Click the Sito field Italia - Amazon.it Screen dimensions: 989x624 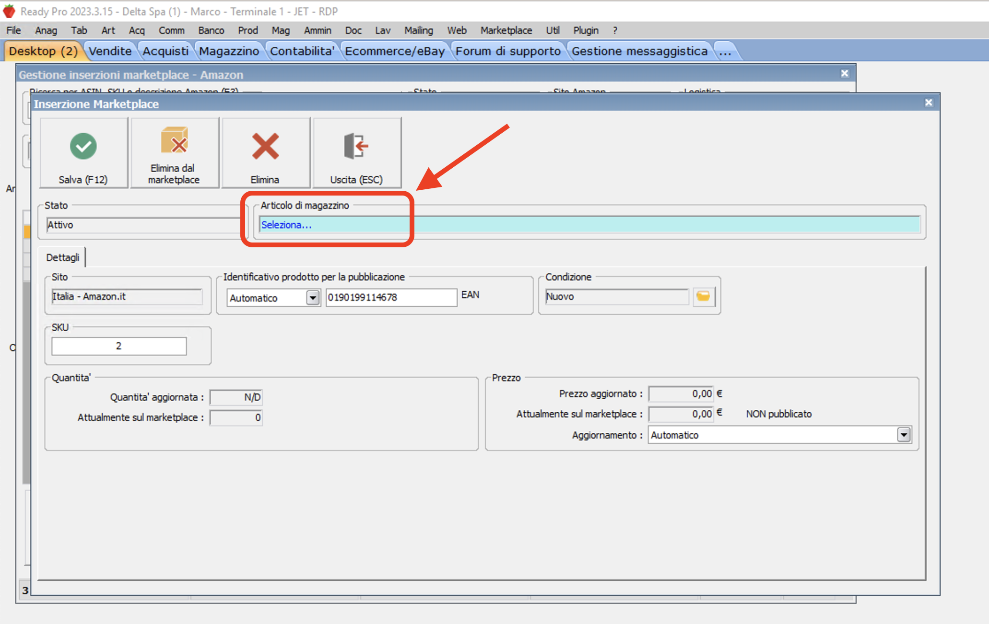127,297
